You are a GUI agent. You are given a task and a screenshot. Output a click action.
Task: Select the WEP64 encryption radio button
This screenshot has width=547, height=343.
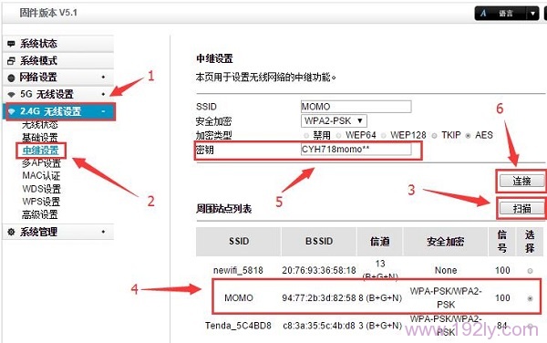click(x=338, y=135)
